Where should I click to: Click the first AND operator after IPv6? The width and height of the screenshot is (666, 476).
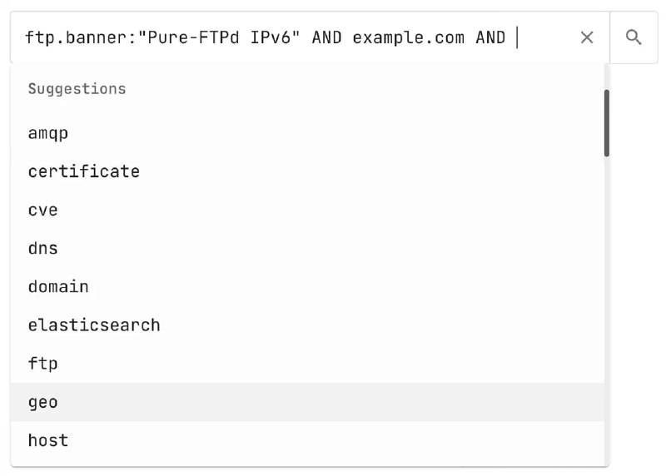coord(326,37)
